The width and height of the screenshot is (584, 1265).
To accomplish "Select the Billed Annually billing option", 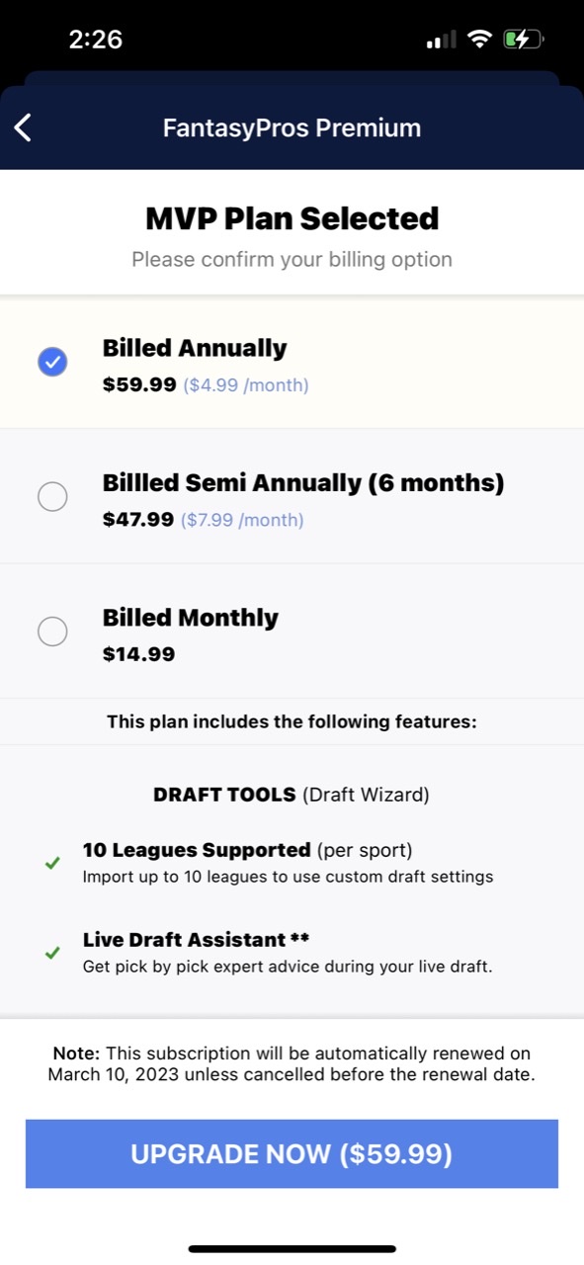I will 194,348.
